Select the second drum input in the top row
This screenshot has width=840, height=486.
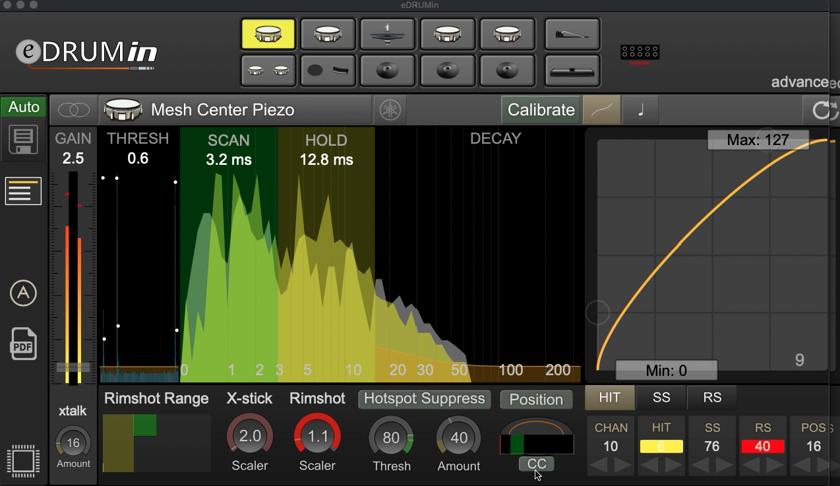point(328,34)
